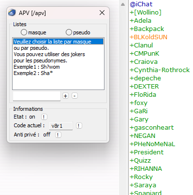Viewport: 193px width, 195px height.
Task: Select +Clanul in the nick list
Action: pos(141,45)
